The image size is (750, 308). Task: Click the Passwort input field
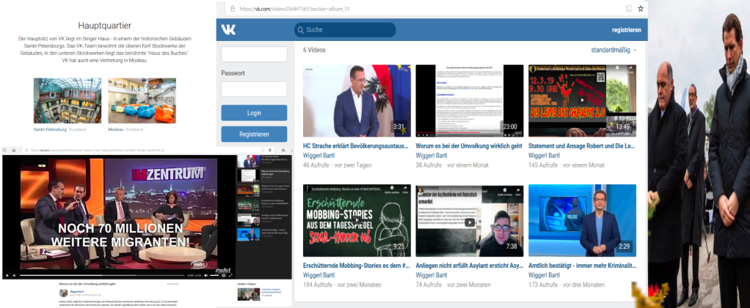pyautogui.click(x=254, y=89)
